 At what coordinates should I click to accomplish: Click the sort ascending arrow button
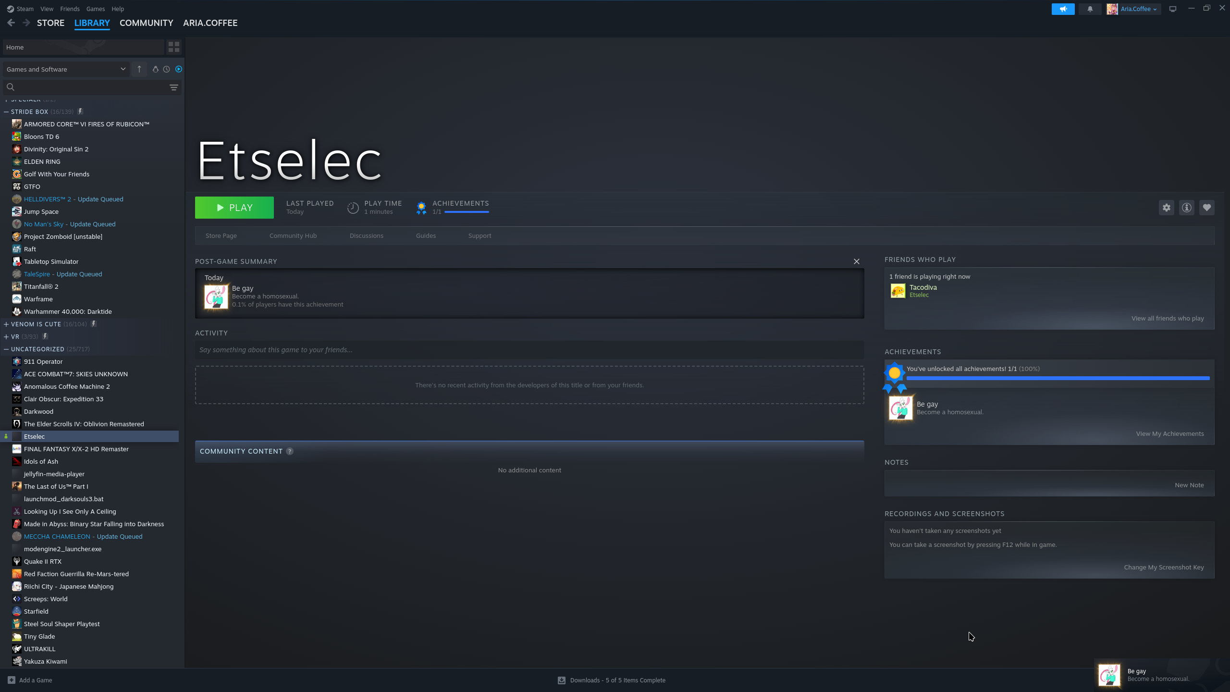pyautogui.click(x=139, y=69)
